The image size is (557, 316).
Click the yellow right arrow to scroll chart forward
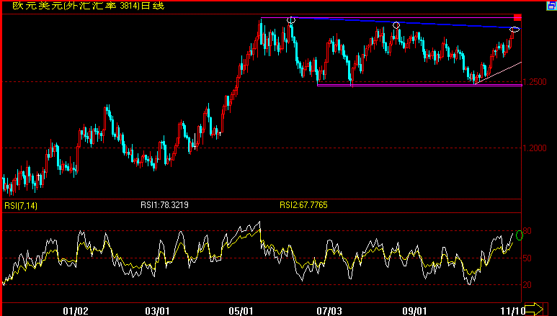point(534,309)
